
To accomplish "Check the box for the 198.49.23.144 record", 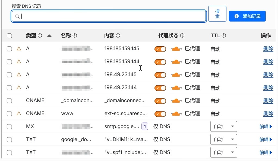I will tap(10, 88).
